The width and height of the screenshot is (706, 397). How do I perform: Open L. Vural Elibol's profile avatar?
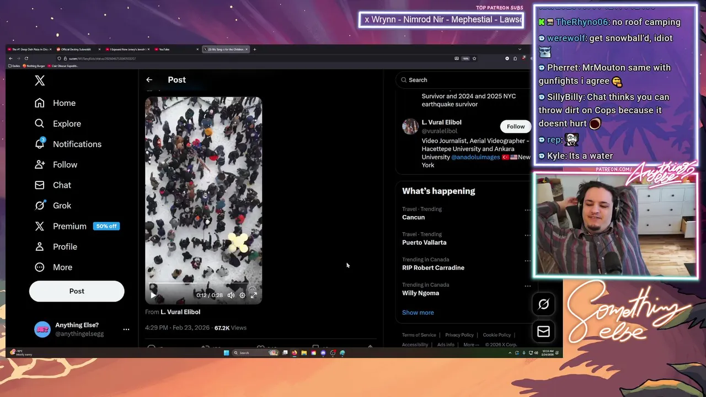pyautogui.click(x=410, y=127)
